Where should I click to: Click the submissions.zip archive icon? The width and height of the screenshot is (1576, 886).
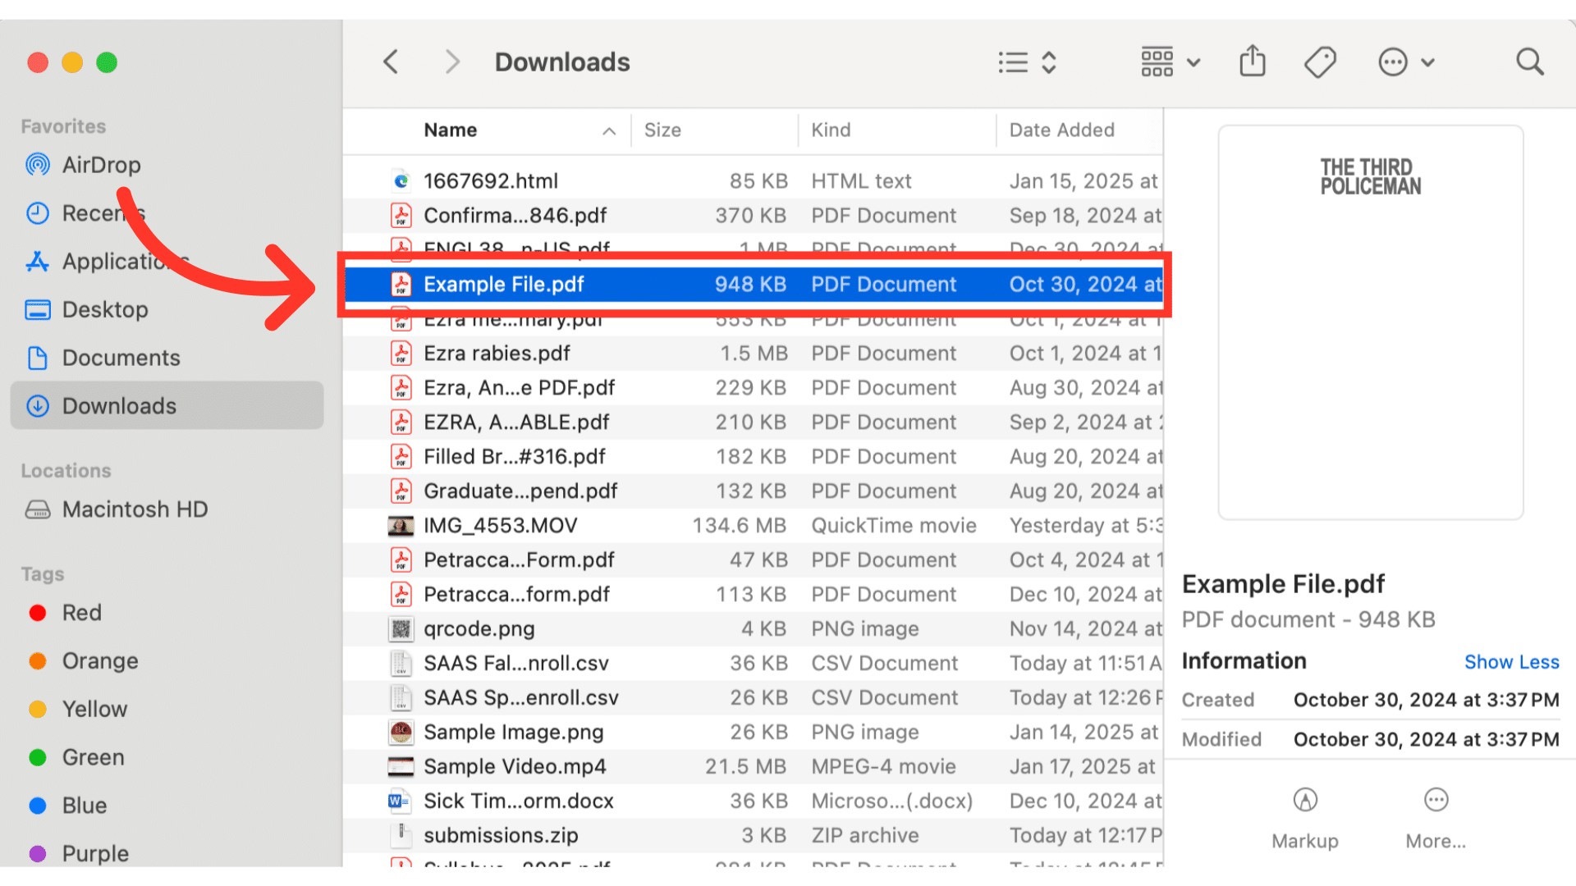401,834
